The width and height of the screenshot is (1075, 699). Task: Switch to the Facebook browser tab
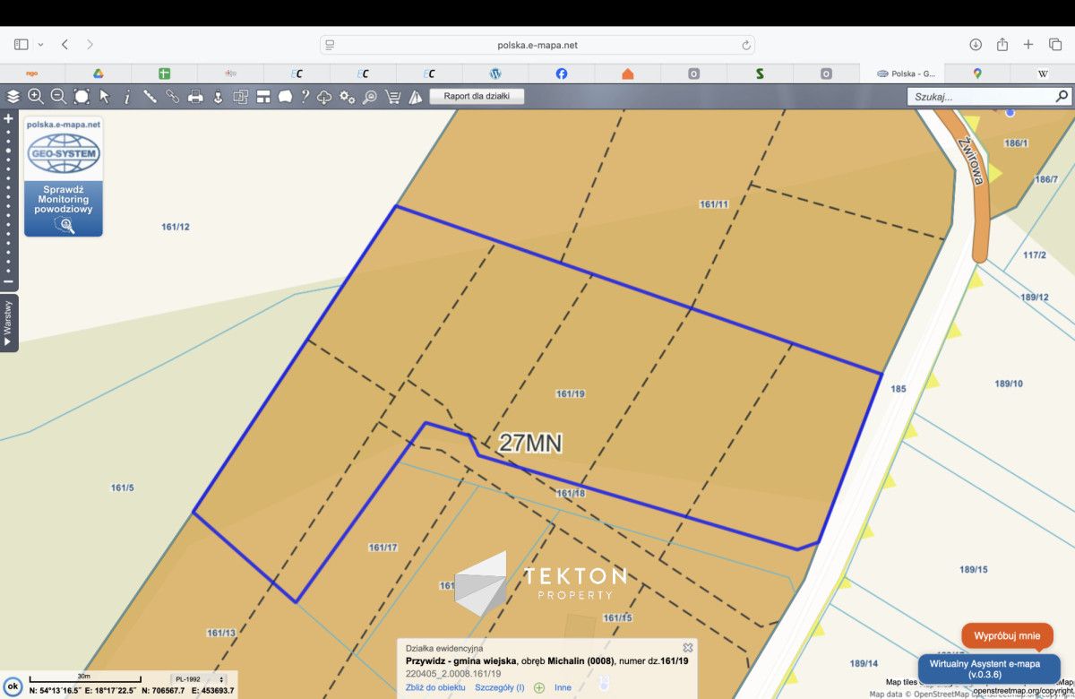coord(561,73)
